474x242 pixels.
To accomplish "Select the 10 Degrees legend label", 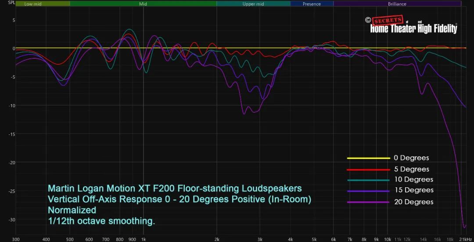I will click(x=413, y=179).
